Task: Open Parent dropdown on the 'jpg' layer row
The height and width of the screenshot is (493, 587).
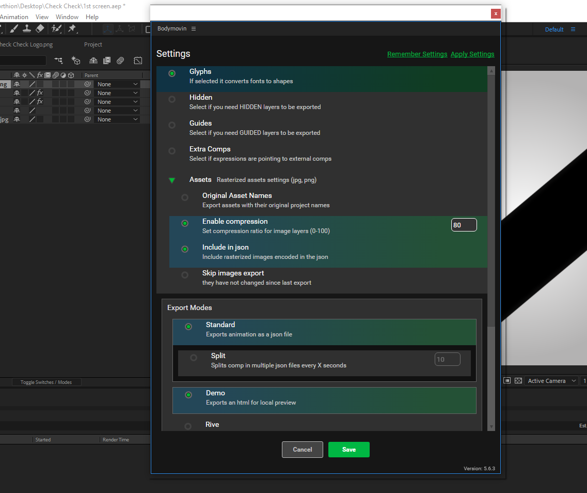Action: click(x=117, y=119)
